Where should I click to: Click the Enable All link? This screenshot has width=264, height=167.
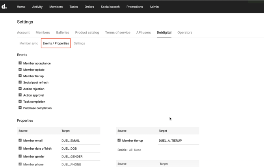(131, 150)
